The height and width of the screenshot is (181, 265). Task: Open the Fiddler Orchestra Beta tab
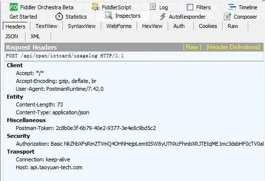(x=42, y=7)
